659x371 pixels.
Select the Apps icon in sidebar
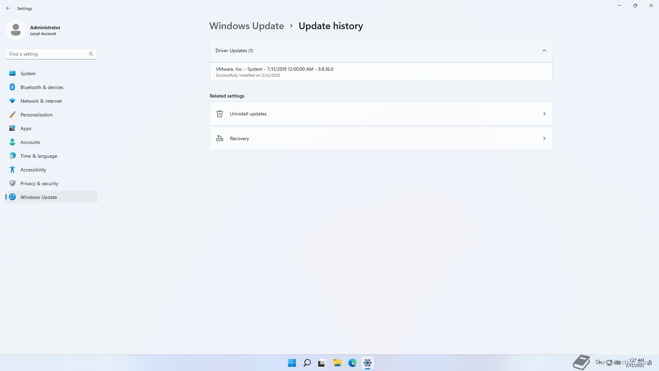pyautogui.click(x=12, y=128)
